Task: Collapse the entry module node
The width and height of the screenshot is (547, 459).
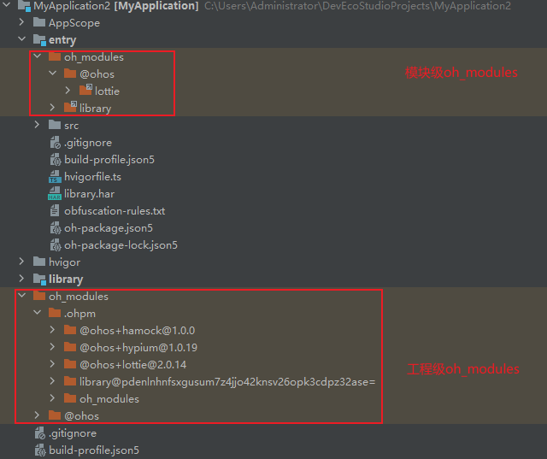Action: (x=21, y=40)
